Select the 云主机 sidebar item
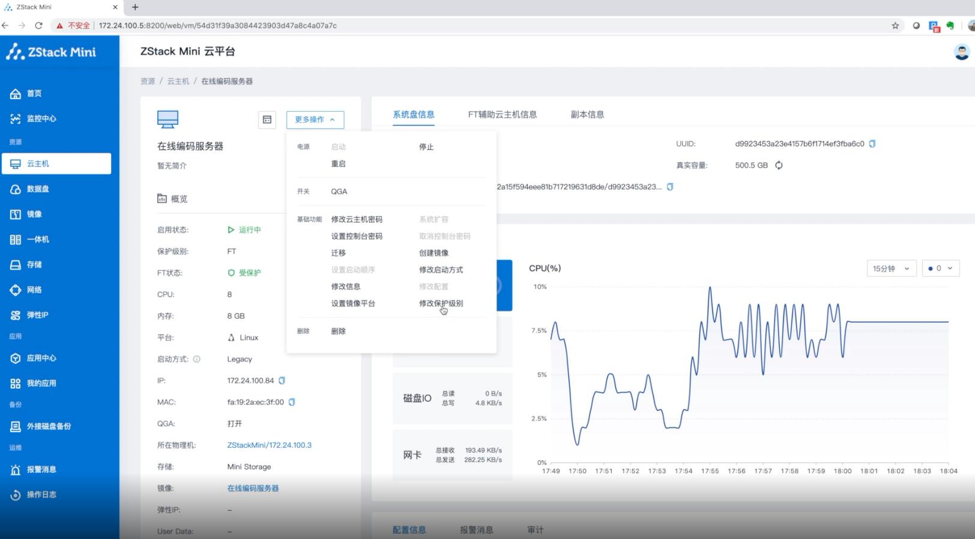 56,164
